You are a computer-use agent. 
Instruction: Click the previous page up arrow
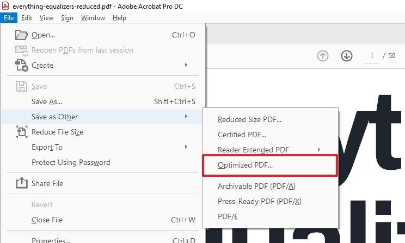(x=323, y=56)
